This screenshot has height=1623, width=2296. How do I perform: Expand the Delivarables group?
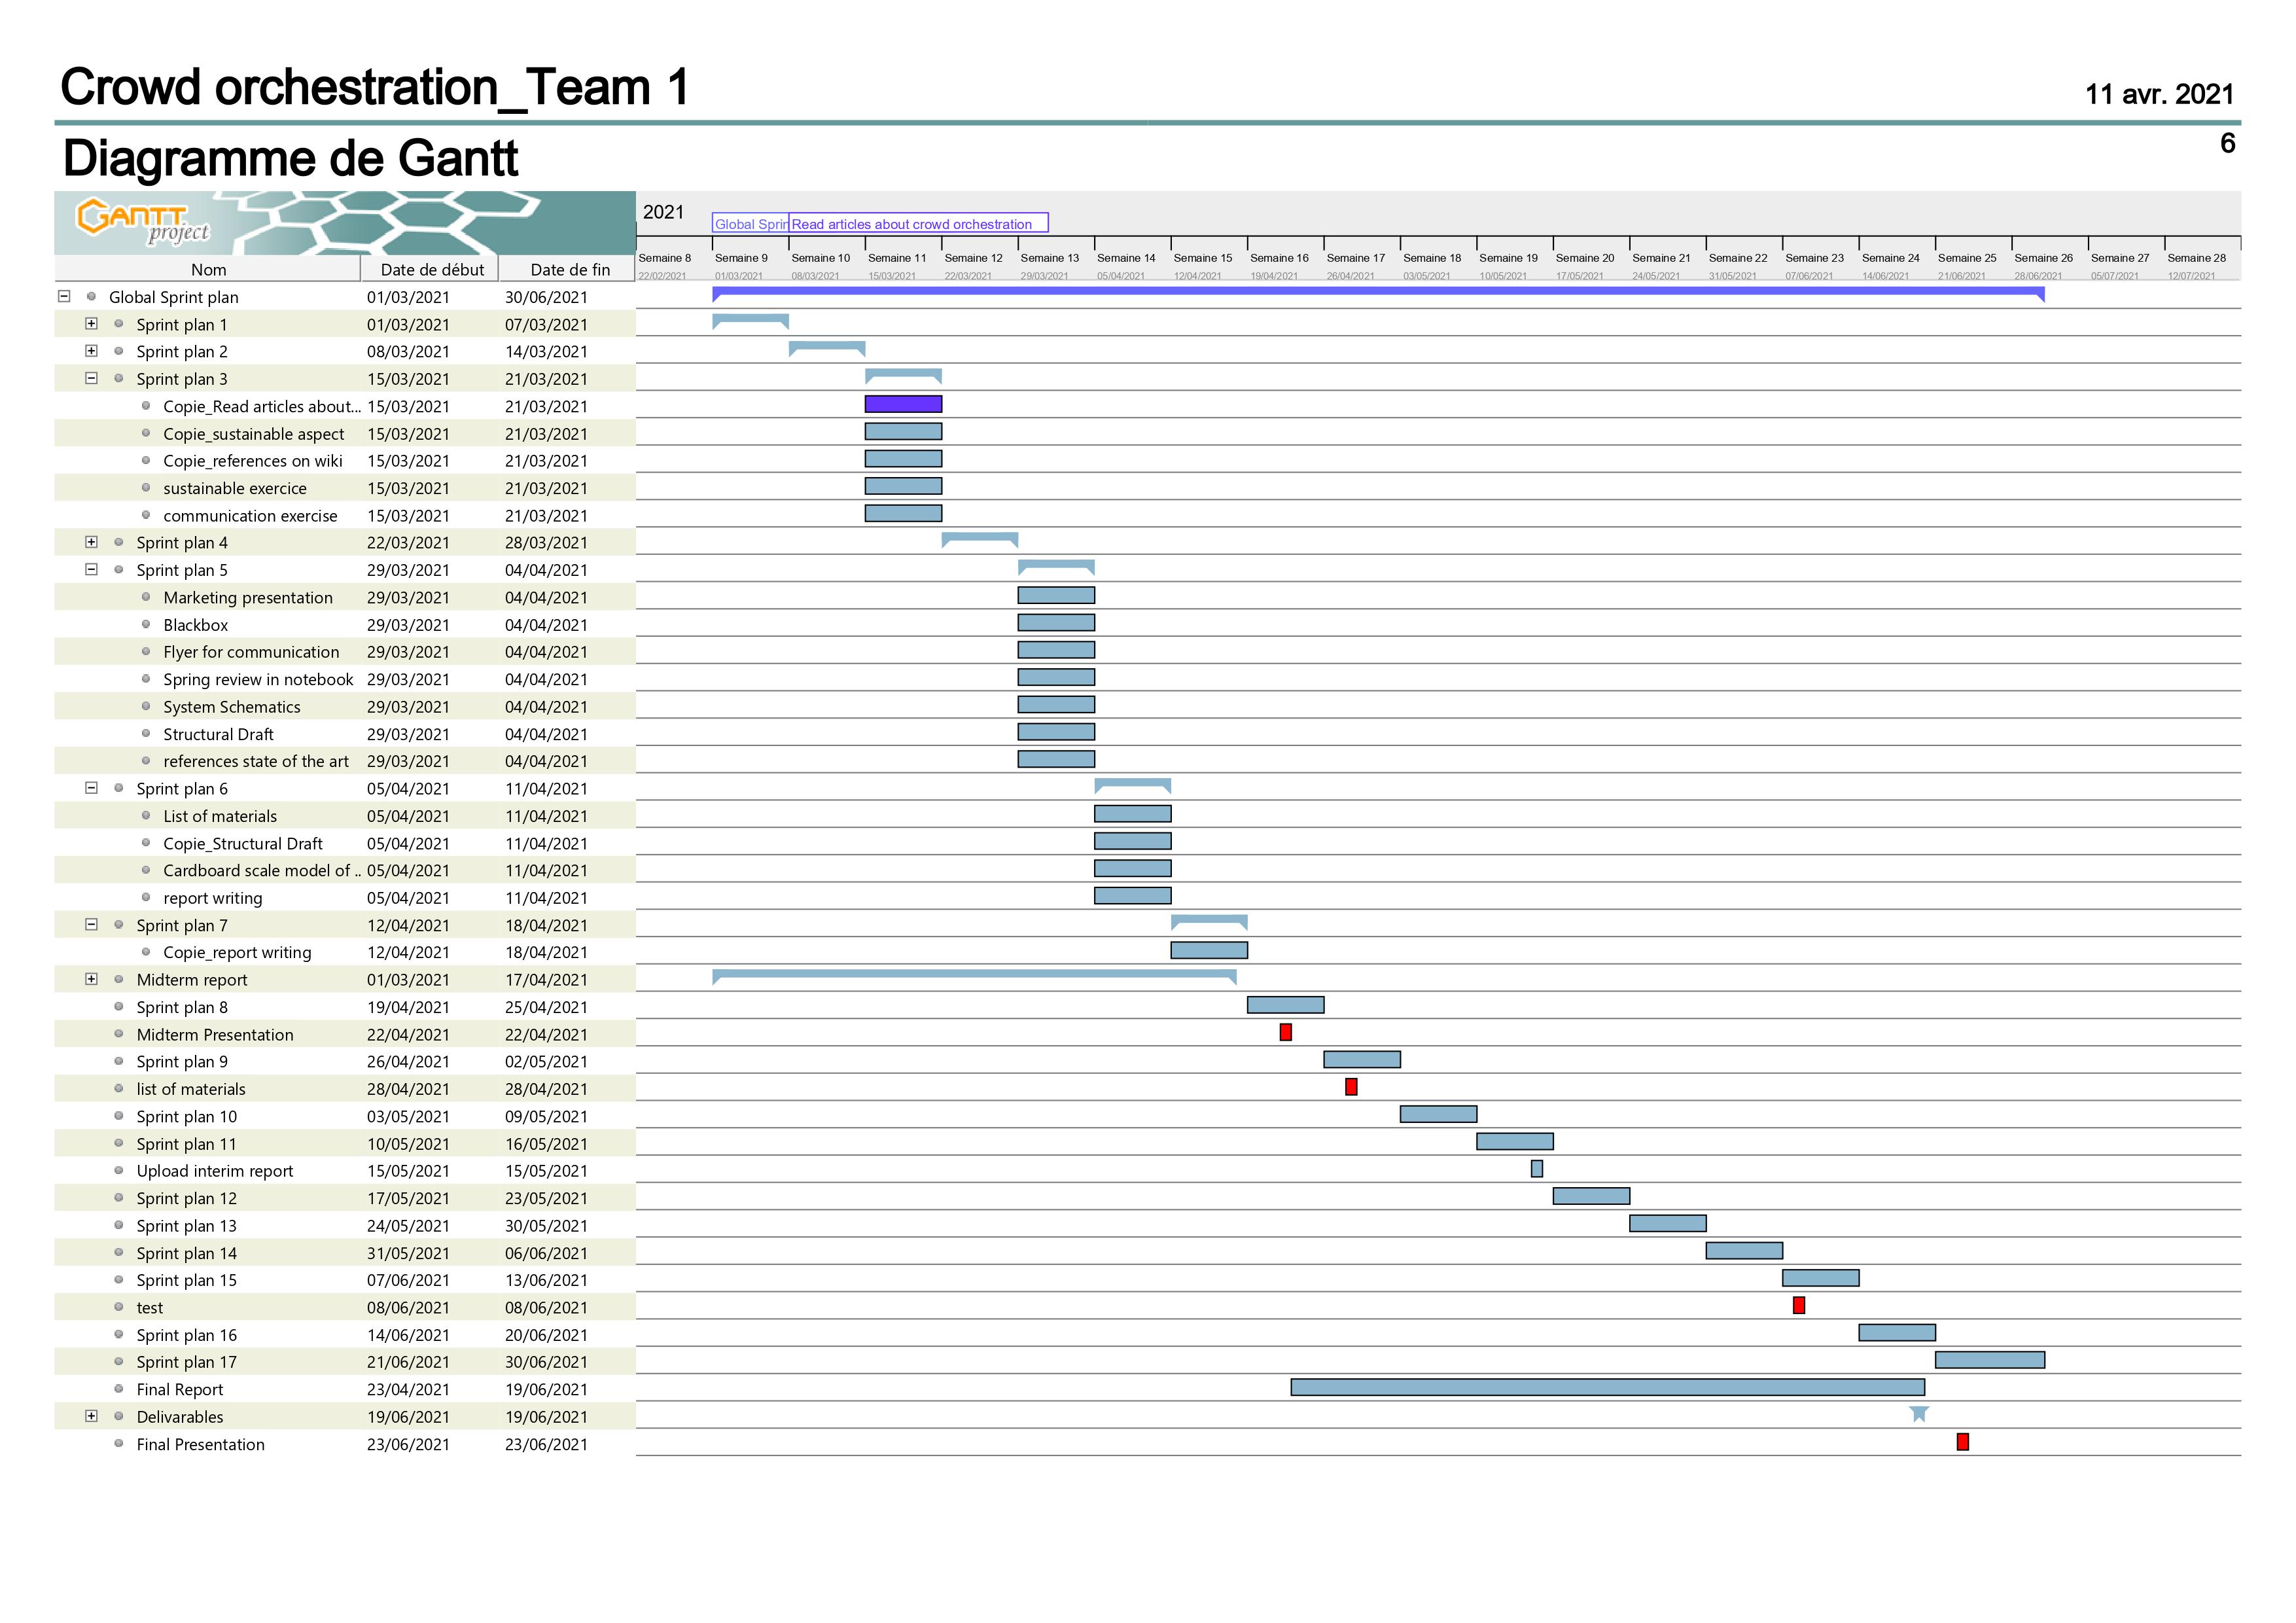[x=91, y=1416]
